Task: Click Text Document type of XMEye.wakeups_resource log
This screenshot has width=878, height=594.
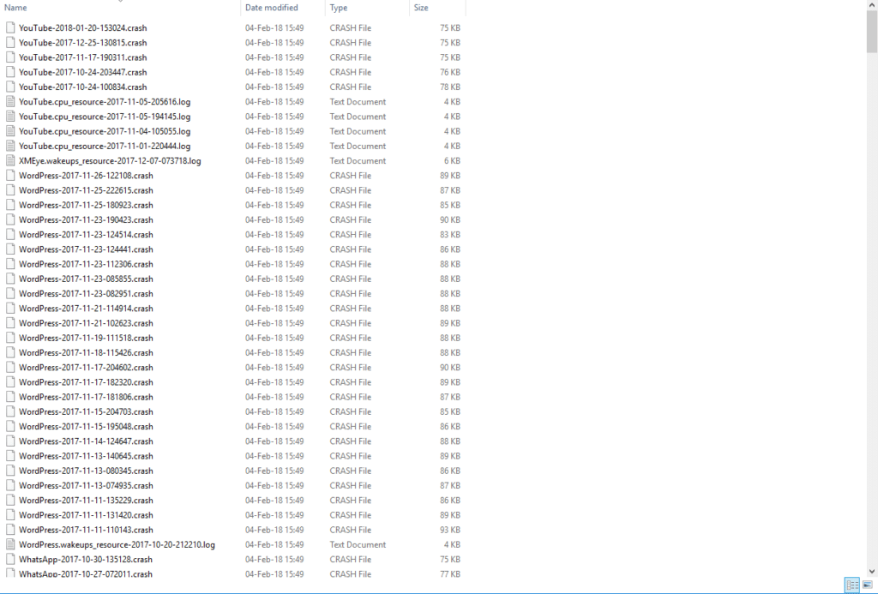Action: (x=358, y=160)
